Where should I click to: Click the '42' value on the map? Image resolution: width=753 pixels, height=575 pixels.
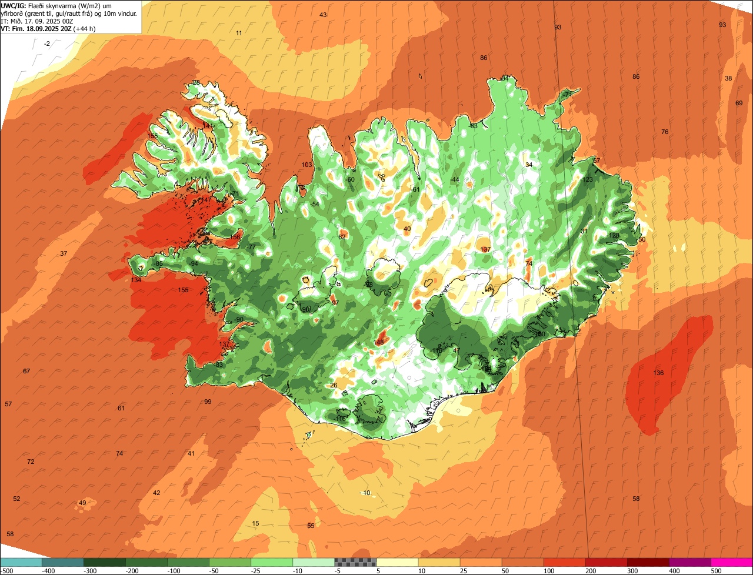156,493
